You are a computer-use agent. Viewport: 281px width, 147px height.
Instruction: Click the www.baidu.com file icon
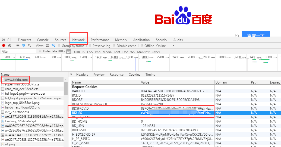click(3, 80)
